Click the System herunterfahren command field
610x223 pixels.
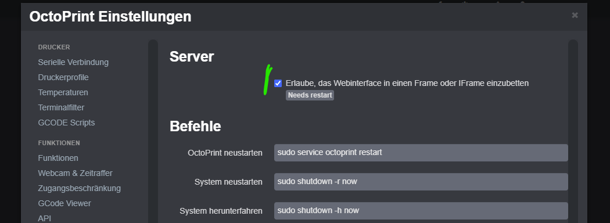tap(421, 211)
